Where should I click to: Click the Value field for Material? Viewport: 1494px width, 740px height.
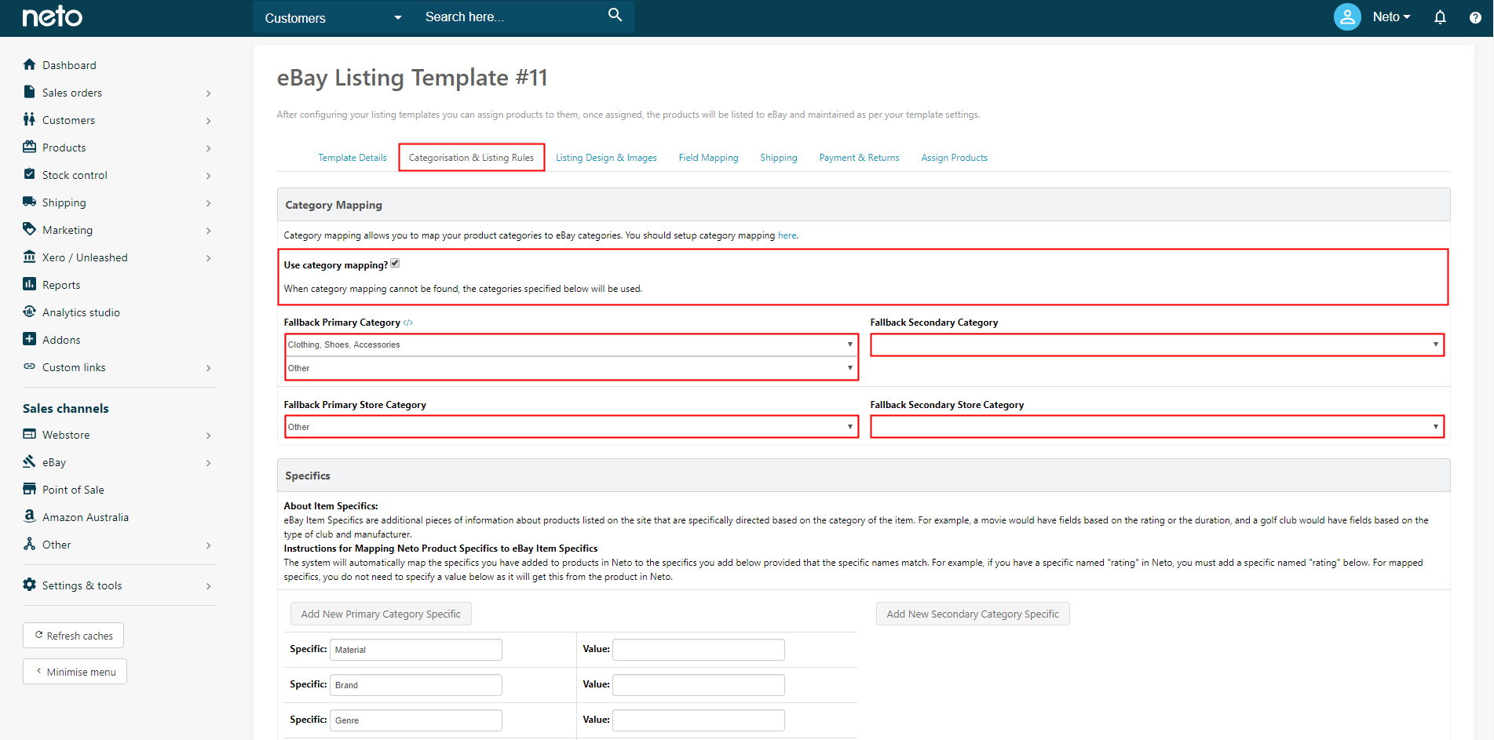[699, 650]
